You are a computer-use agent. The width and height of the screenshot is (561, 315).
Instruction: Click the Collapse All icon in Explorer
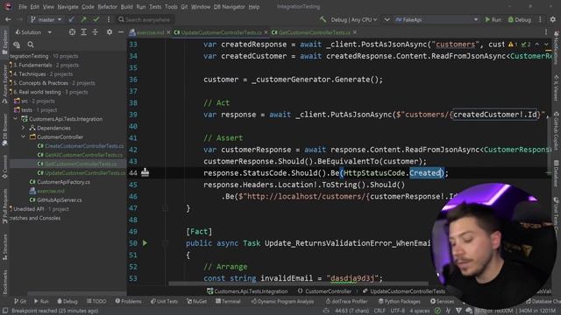[x=95, y=32]
